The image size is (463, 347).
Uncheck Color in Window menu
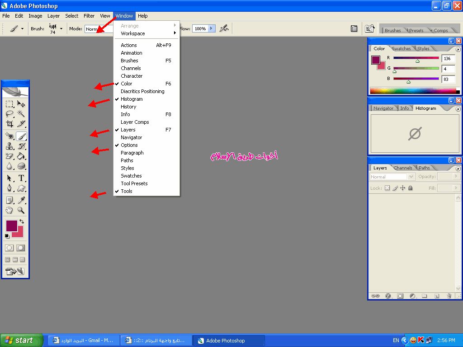(x=146, y=84)
